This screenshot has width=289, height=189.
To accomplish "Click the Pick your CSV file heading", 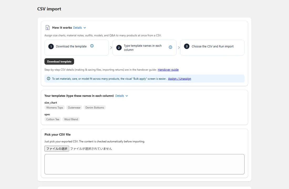I will tap(58, 134).
